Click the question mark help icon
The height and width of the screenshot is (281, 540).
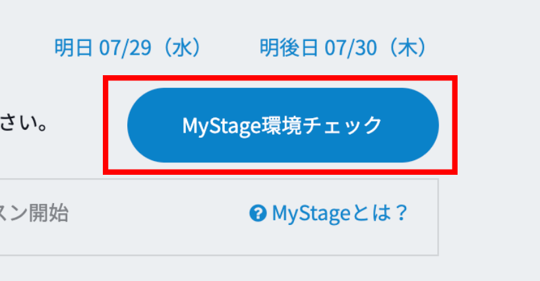point(258,214)
